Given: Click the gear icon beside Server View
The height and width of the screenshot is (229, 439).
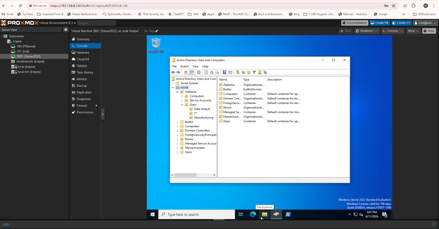Looking at the screenshot, I should [66, 30].
